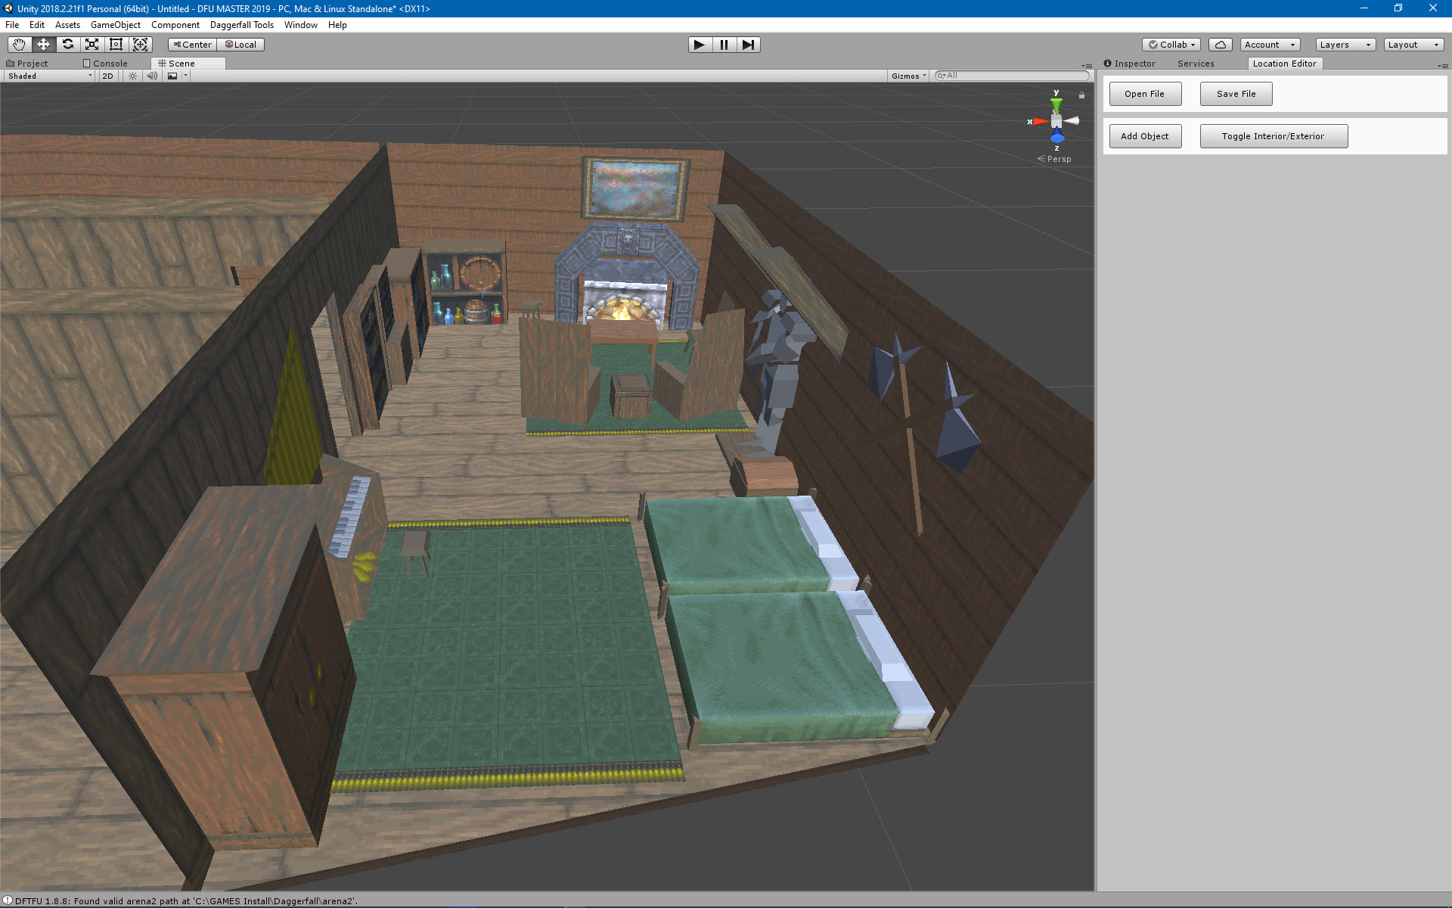The width and height of the screenshot is (1452, 908).
Task: Click the Save File button
Action: tap(1236, 94)
